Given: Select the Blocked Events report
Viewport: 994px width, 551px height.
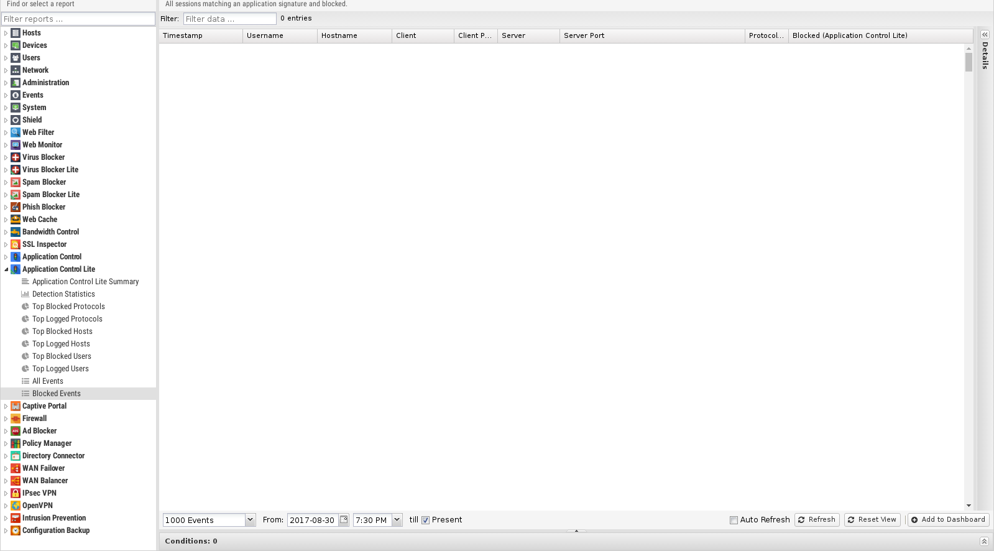Looking at the screenshot, I should pyautogui.click(x=78, y=394).
